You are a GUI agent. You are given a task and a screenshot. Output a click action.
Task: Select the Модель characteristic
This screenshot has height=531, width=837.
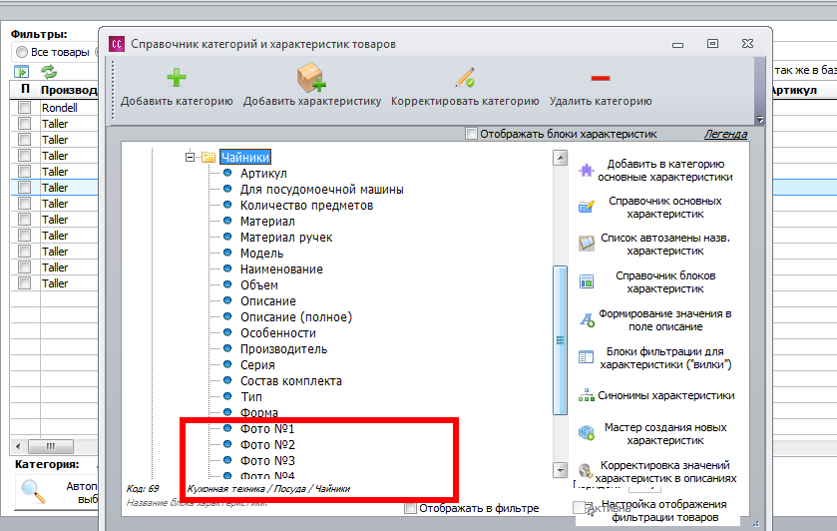point(261,254)
